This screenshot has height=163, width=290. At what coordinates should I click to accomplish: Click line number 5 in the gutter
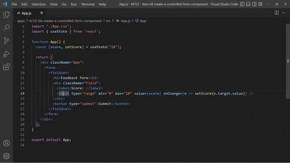pyautogui.click(x=23, y=47)
